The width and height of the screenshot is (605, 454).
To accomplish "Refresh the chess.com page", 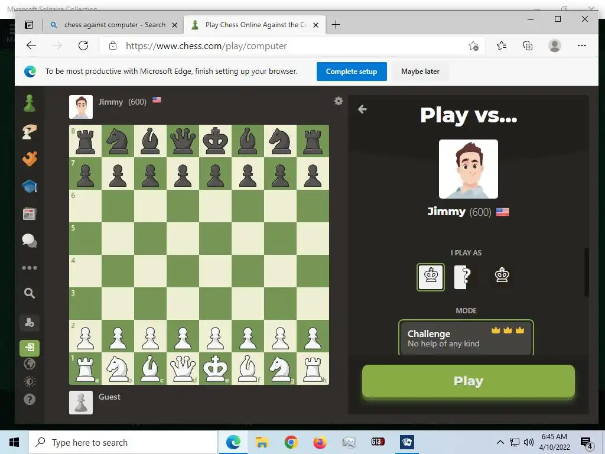I will (x=83, y=46).
